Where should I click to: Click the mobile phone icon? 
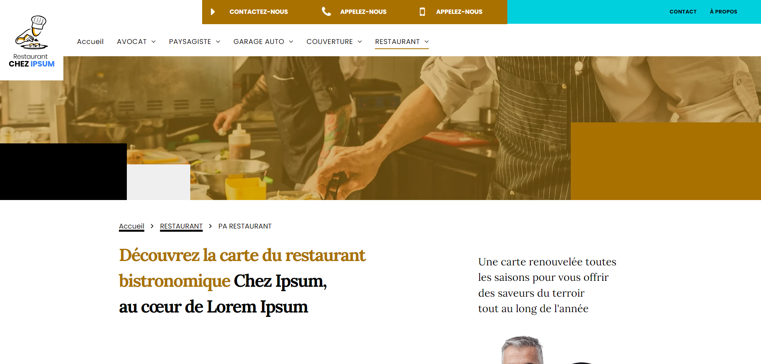coord(423,12)
